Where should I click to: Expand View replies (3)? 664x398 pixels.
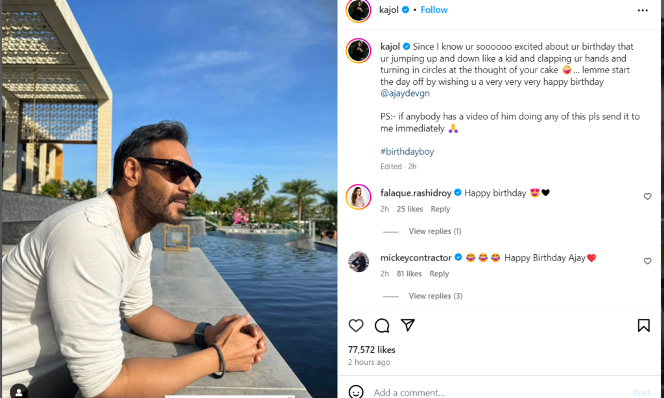(x=435, y=296)
